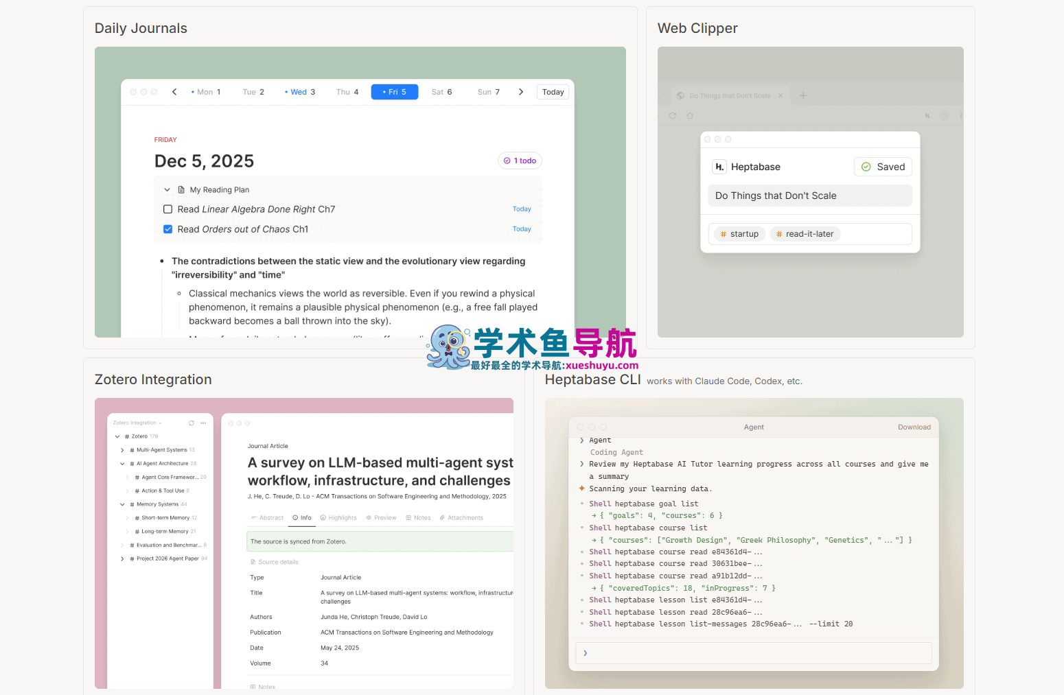Select Tue 2 in the journal week bar
This screenshot has height=695, width=1064.
(253, 92)
